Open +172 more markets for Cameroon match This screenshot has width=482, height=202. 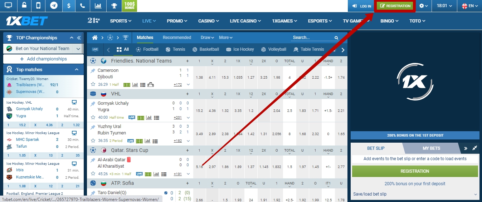(178, 85)
